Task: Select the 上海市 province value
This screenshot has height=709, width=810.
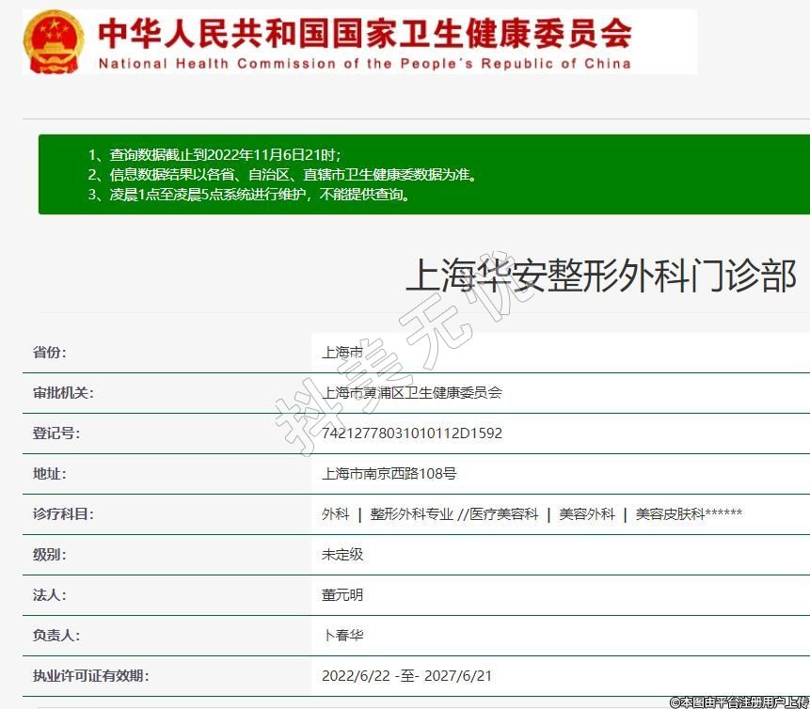Action: [x=341, y=353]
